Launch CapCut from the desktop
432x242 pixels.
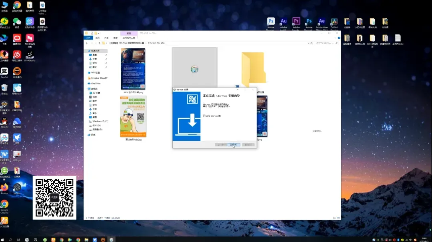[4, 72]
